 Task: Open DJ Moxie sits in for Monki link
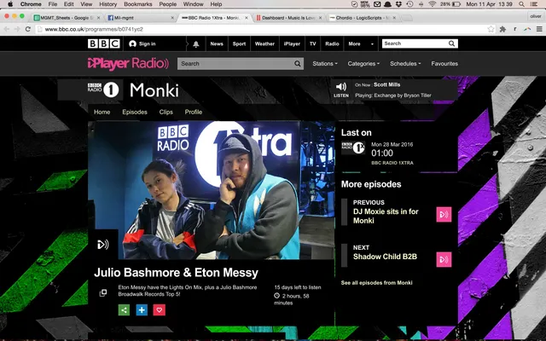coord(386,216)
